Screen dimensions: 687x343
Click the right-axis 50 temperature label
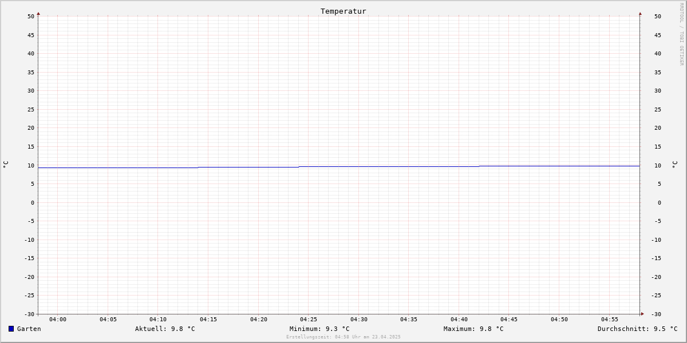(x=658, y=16)
